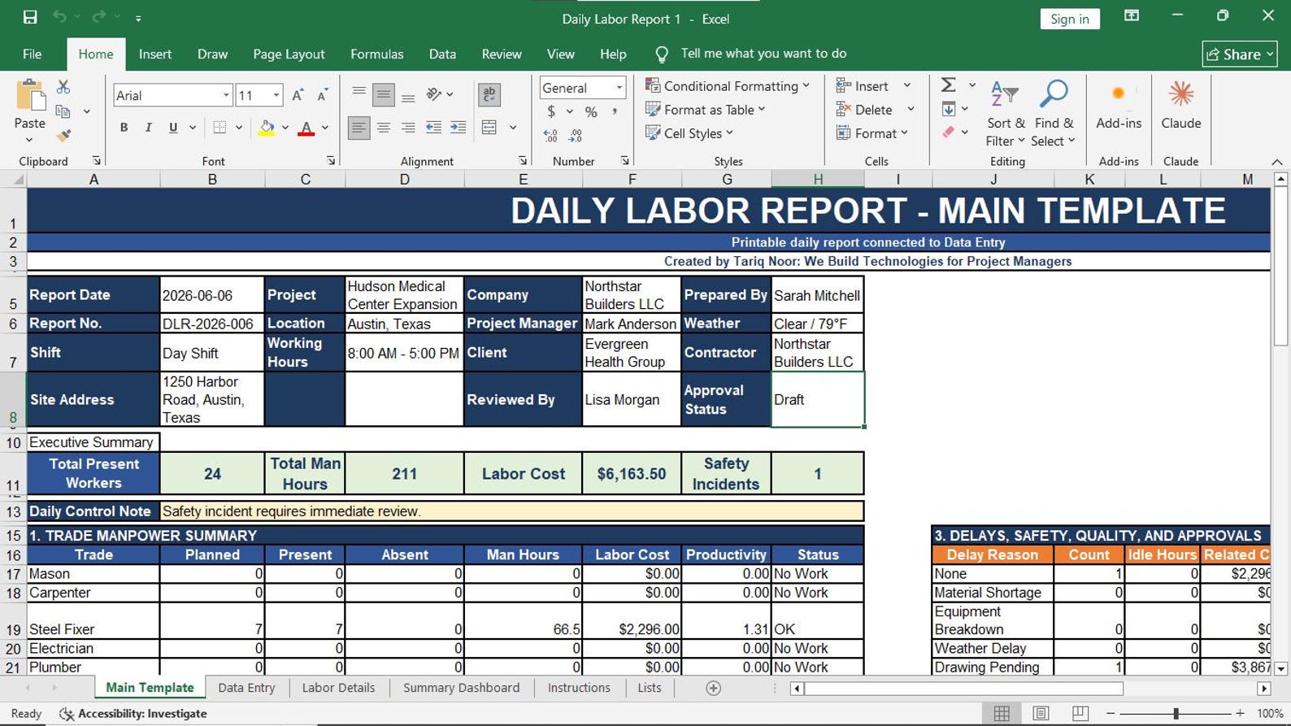Click the Orientation text angle icon
Image resolution: width=1291 pixels, height=726 pixels.
(434, 94)
